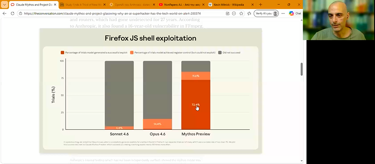Click the vertical page scrollbar thumb

[x=301, y=69]
